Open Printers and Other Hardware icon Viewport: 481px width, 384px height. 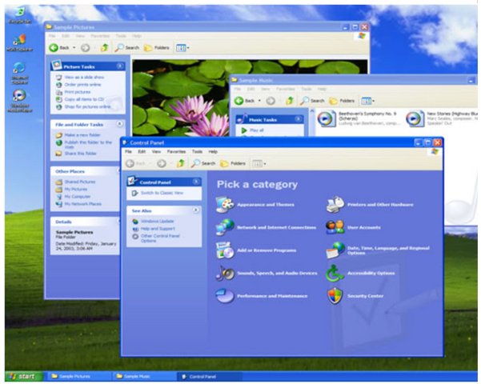click(335, 205)
